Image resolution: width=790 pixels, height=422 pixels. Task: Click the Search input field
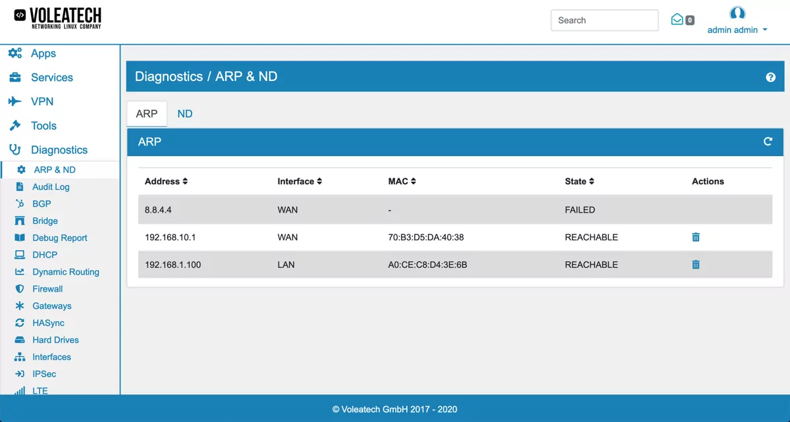pos(604,20)
